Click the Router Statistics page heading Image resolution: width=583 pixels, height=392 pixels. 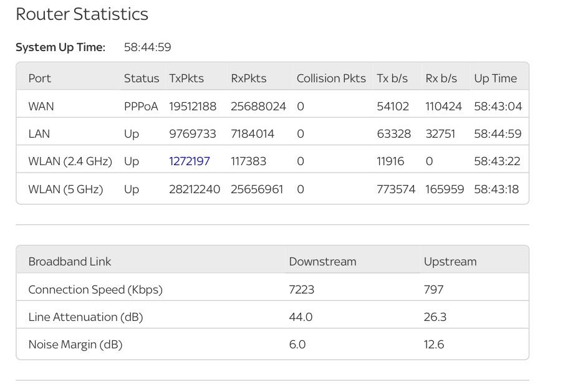pyautogui.click(x=82, y=14)
